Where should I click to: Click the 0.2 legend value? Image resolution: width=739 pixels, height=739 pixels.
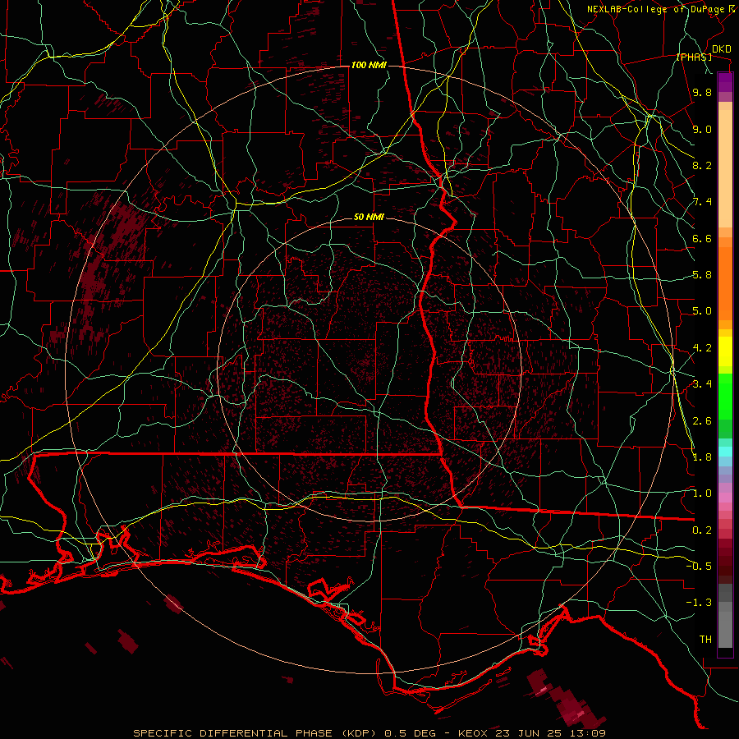[702, 530]
